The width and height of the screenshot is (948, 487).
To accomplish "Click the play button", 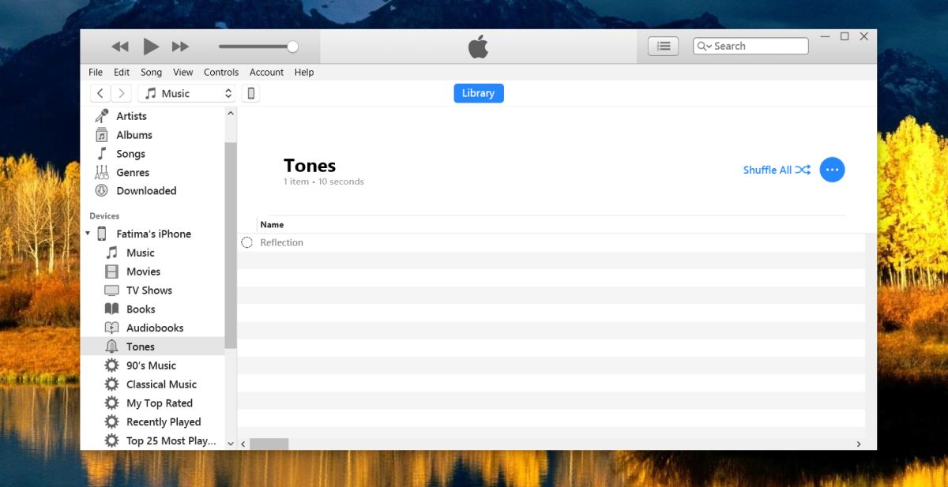I will tap(151, 47).
